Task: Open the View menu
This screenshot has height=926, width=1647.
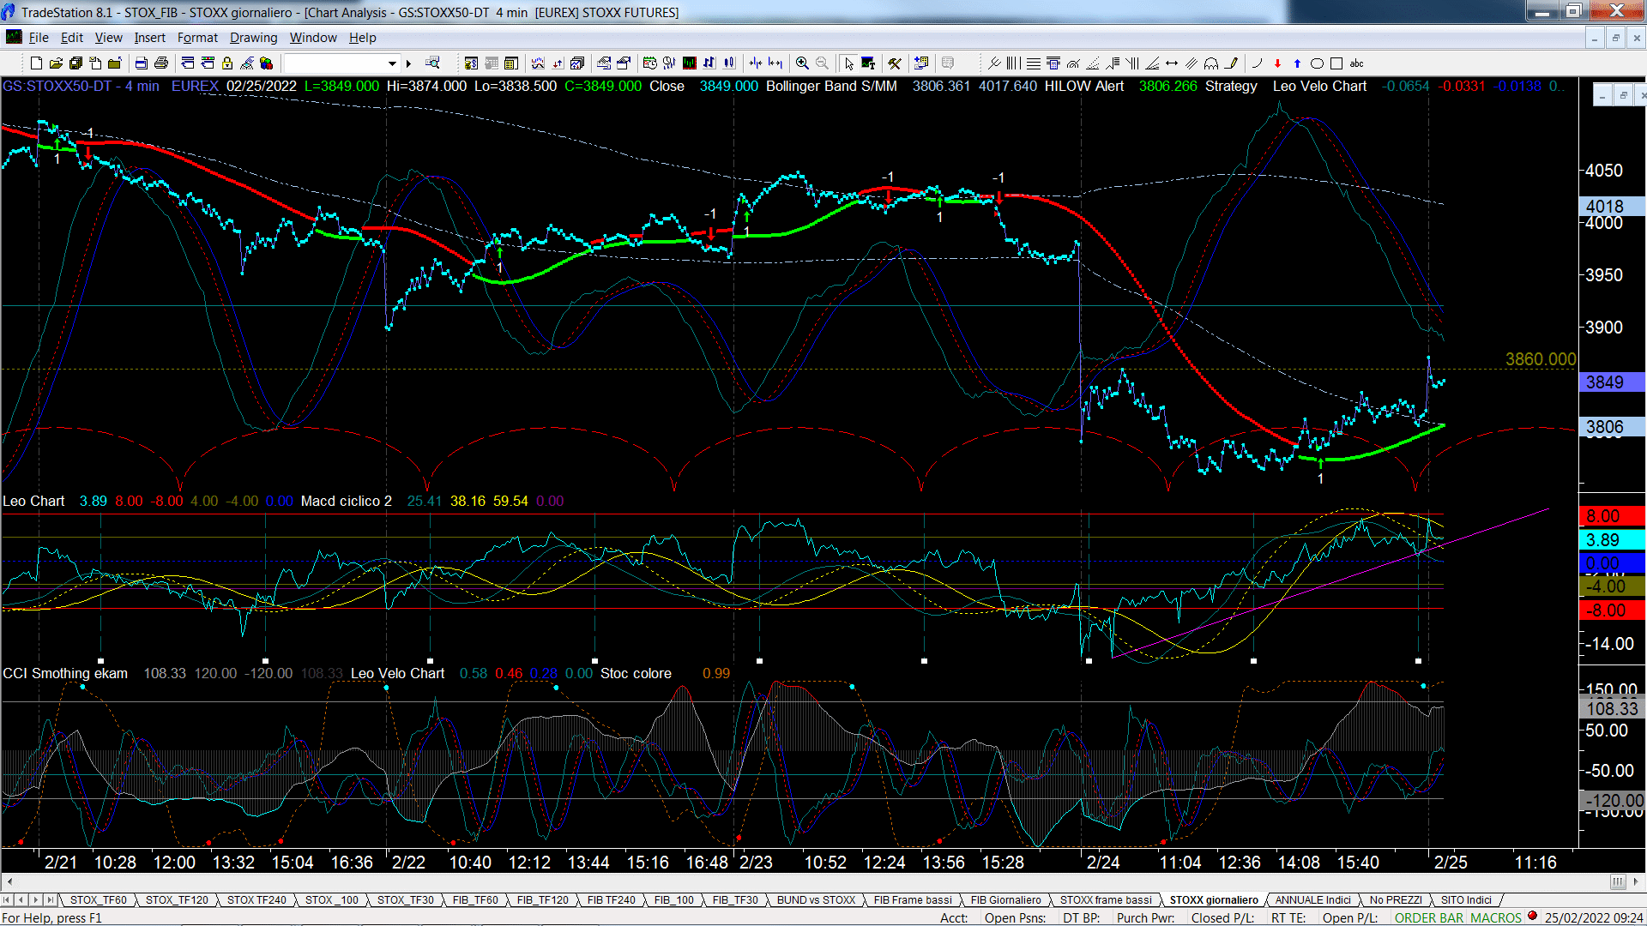Action: coord(108,38)
